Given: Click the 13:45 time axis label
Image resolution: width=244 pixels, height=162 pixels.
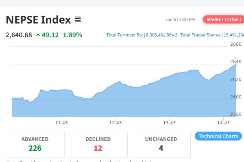Looking at the screenshot, I should tap(170, 122).
